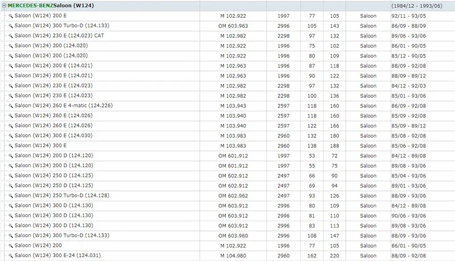
Task: Open details icon for 300 E (124.030)
Action: 11,136
